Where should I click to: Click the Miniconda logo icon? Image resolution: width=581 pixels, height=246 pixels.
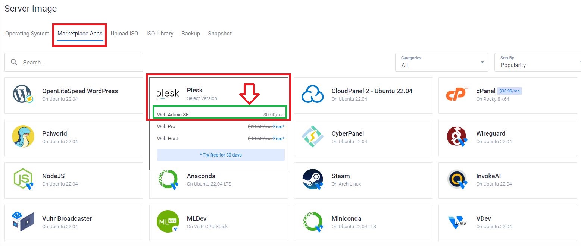[312, 222]
